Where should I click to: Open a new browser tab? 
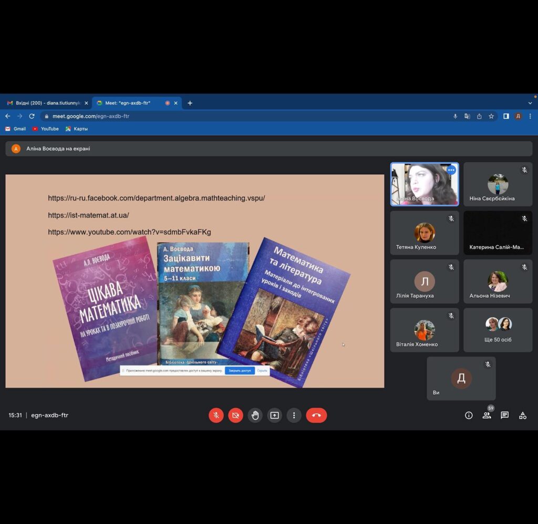190,103
